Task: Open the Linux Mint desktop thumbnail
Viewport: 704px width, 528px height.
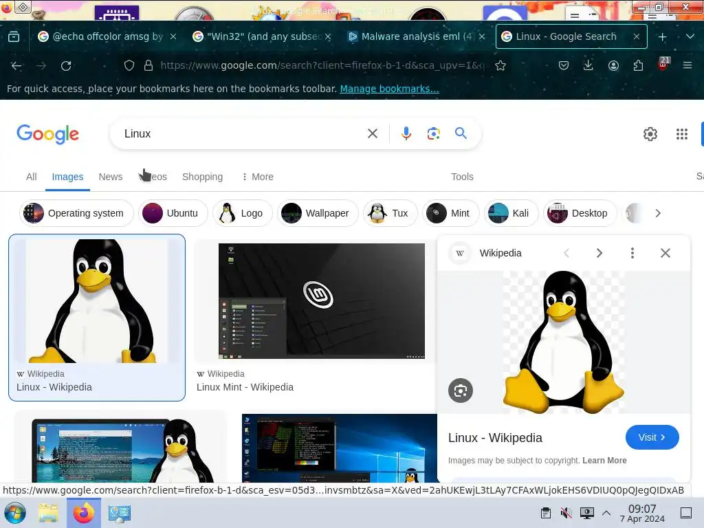Action: click(322, 301)
